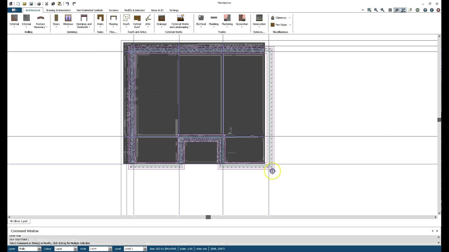This screenshot has width=449, height=252.
Task: Switch to Drawing & Annotation tab
Action: [58, 10]
